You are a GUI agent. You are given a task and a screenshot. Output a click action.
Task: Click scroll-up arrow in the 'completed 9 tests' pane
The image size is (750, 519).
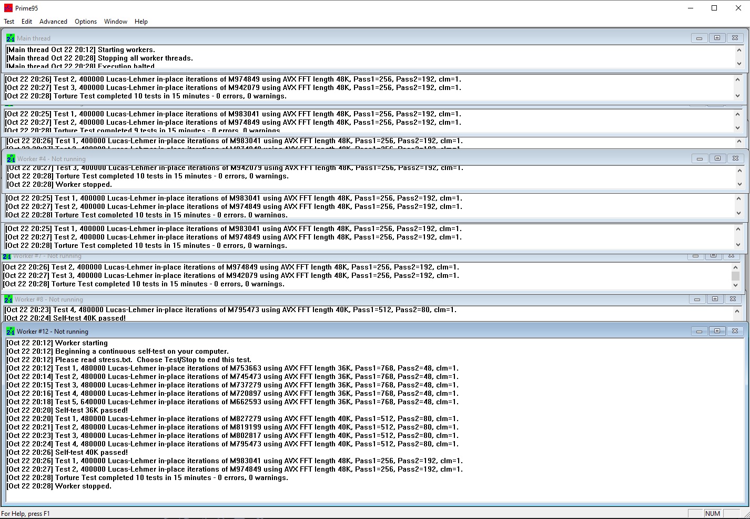[x=737, y=114]
